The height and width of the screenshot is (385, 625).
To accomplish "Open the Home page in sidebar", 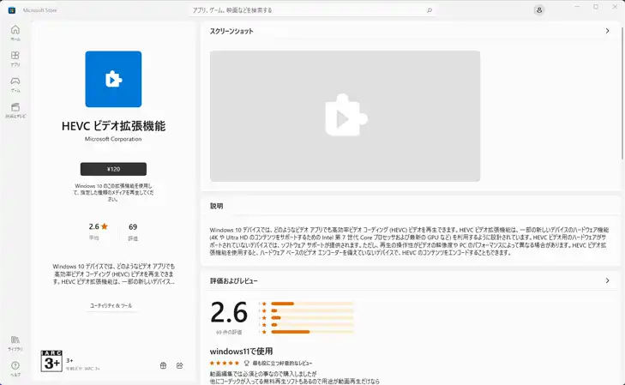I will click(x=15, y=33).
